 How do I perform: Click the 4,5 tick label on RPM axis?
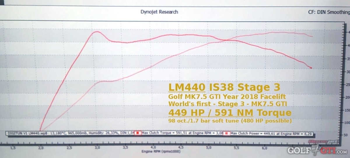click(181, 148)
